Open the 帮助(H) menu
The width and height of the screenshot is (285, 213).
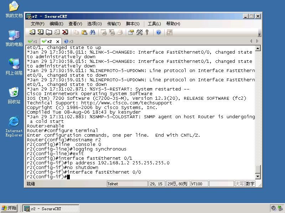pyautogui.click(x=173, y=24)
